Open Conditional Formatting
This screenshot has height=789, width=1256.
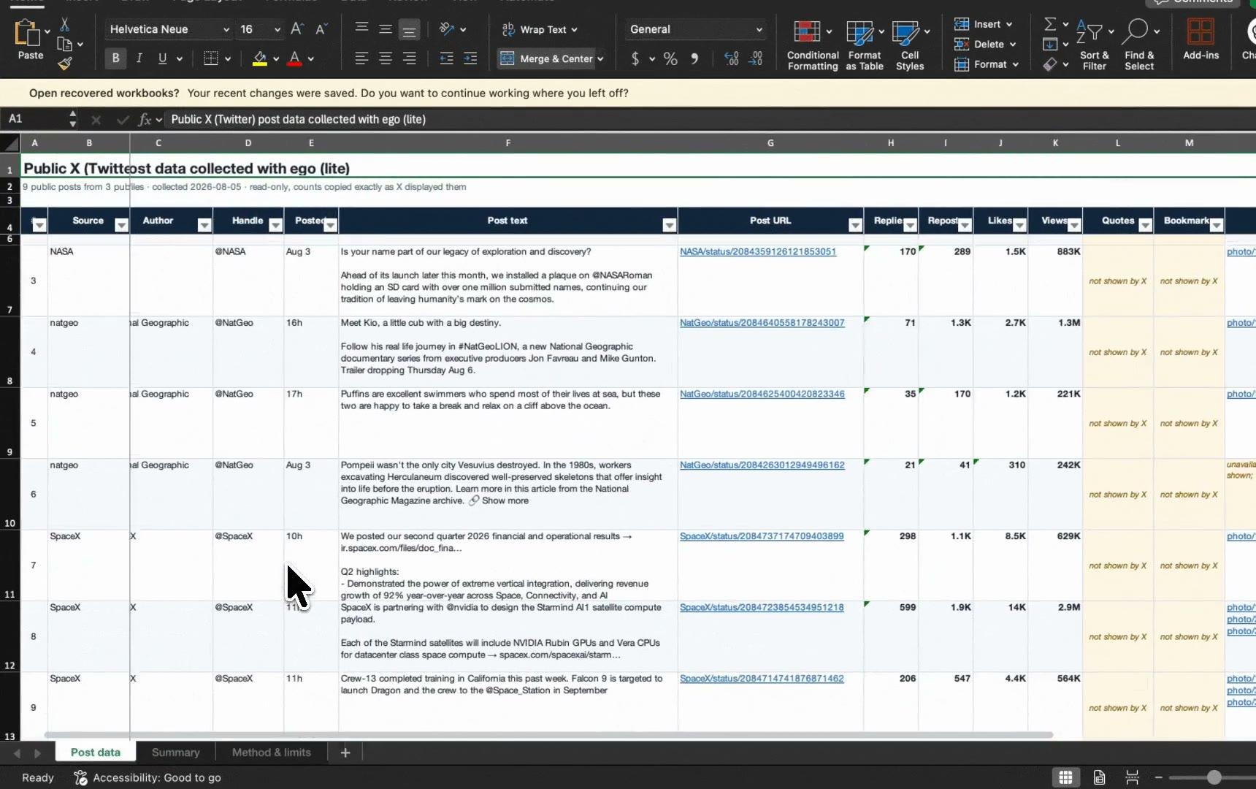point(813,45)
